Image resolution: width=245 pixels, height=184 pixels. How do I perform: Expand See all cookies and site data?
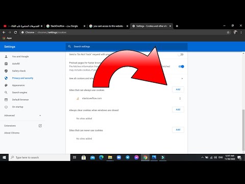pyautogui.click(x=127, y=78)
